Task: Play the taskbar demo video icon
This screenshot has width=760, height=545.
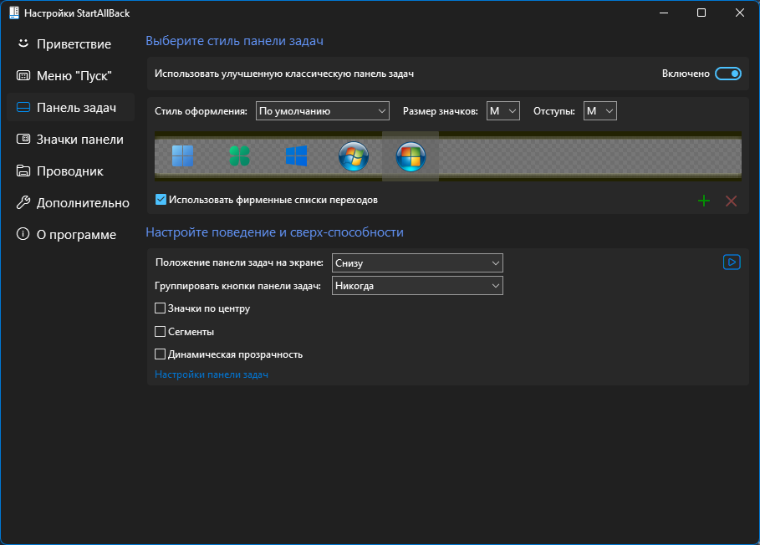Action: click(732, 262)
